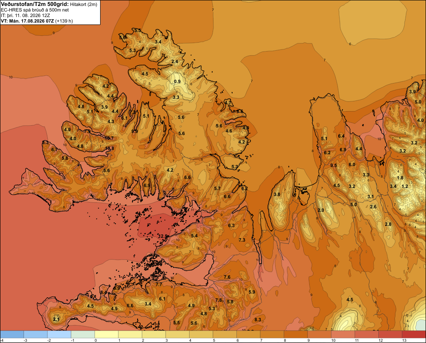The width and height of the screenshot is (426, 343).
Task: Click the temperature value '3.8'
Action: 277,194
